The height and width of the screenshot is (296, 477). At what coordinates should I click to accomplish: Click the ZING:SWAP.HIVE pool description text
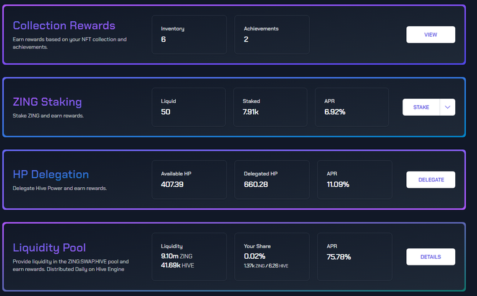(71, 266)
